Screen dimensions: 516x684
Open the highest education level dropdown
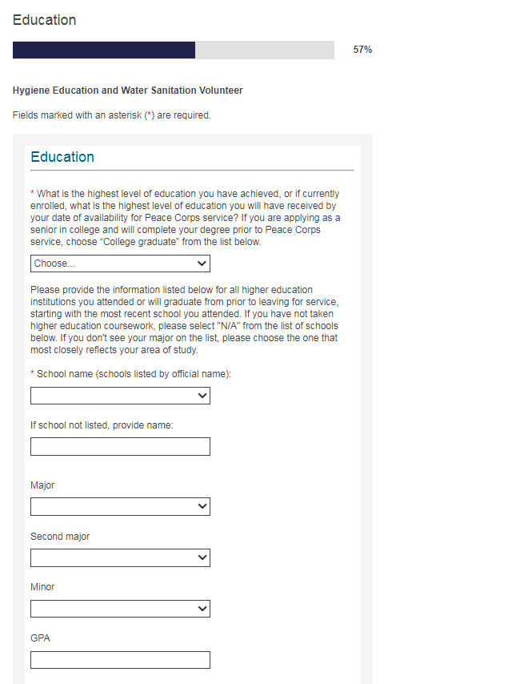(120, 264)
